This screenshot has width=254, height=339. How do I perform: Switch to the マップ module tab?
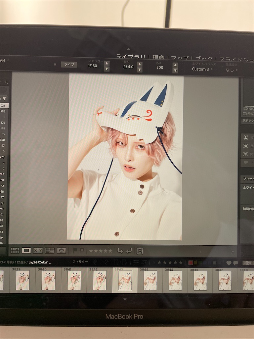click(180, 58)
